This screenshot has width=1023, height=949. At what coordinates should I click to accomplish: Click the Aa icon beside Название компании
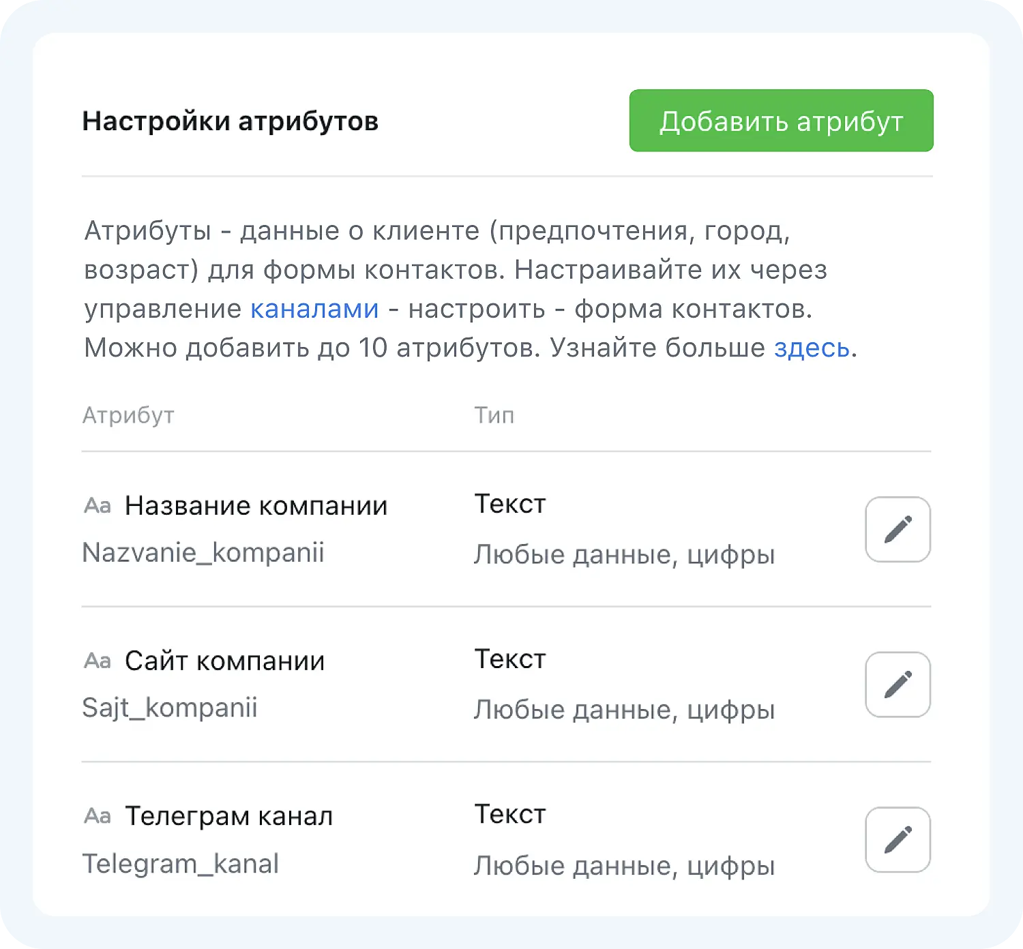(x=98, y=506)
